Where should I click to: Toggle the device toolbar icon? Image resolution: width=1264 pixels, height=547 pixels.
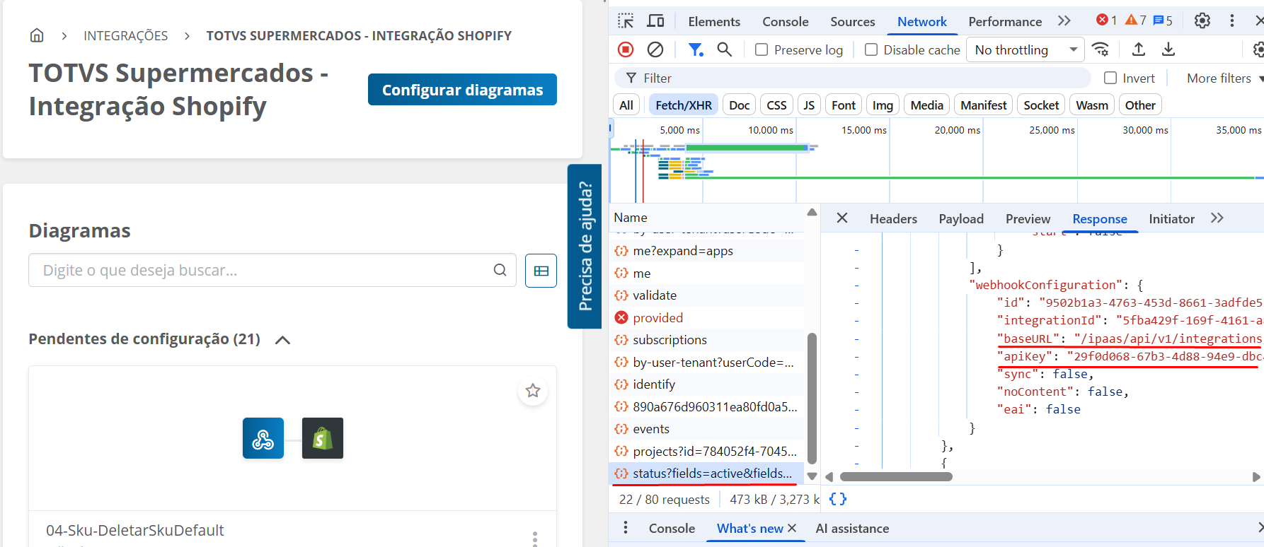tap(656, 21)
